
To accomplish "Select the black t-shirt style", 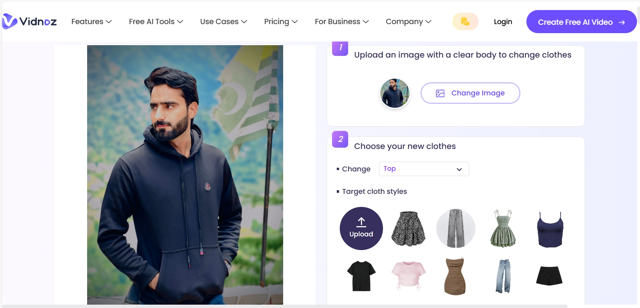I will 361,276.
